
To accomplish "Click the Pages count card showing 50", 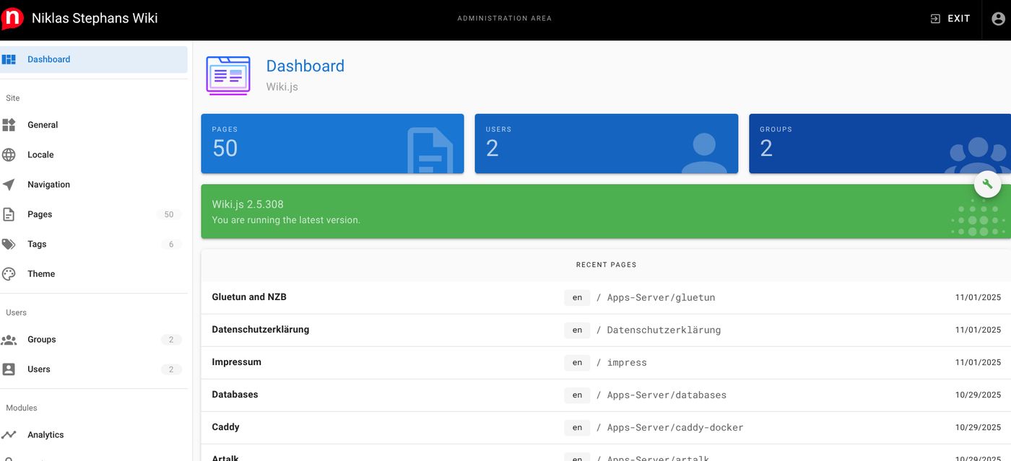I will click(332, 144).
